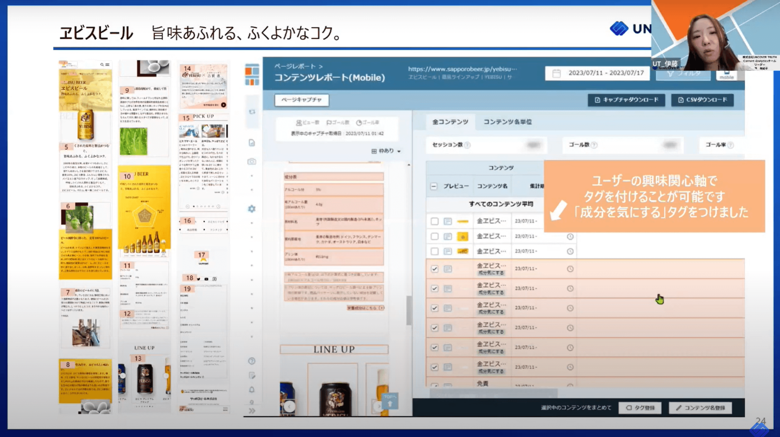Viewport: 780px width, 437px height.
Task: Open preview icon in yellow chart thumbnail row
Action: [448, 251]
